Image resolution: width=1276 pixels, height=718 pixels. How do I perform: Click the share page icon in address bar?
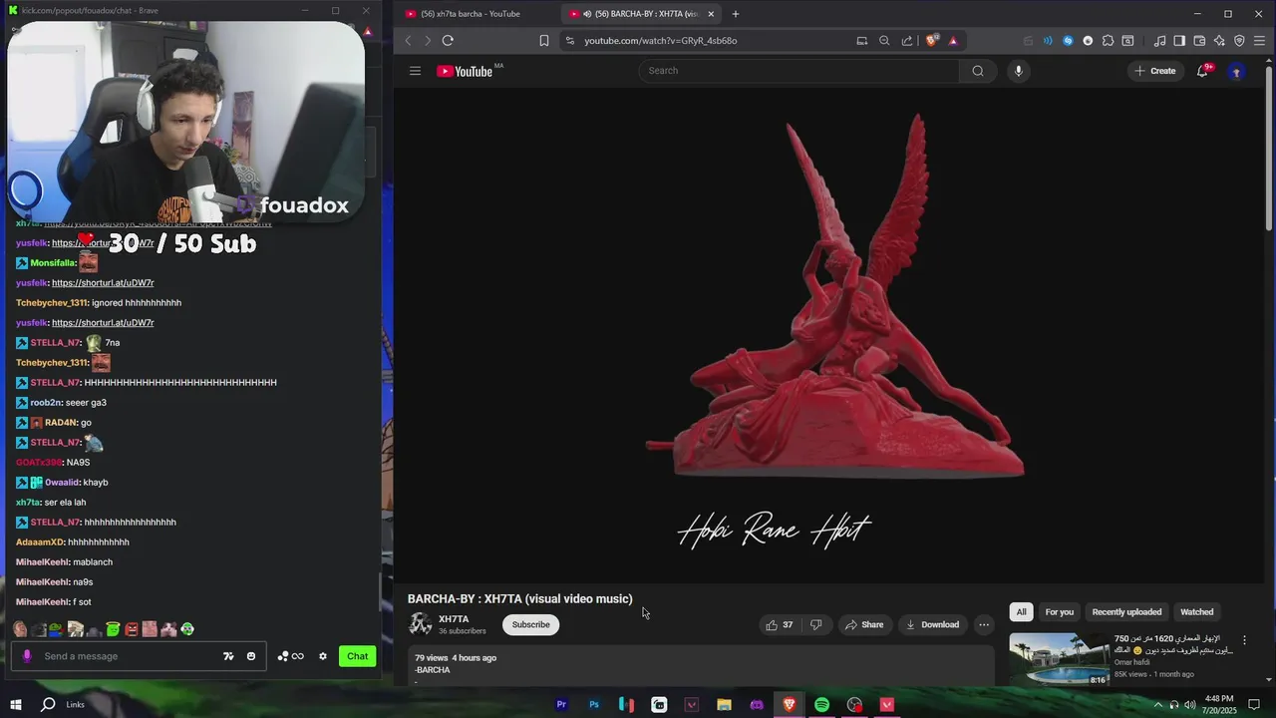[907, 41]
